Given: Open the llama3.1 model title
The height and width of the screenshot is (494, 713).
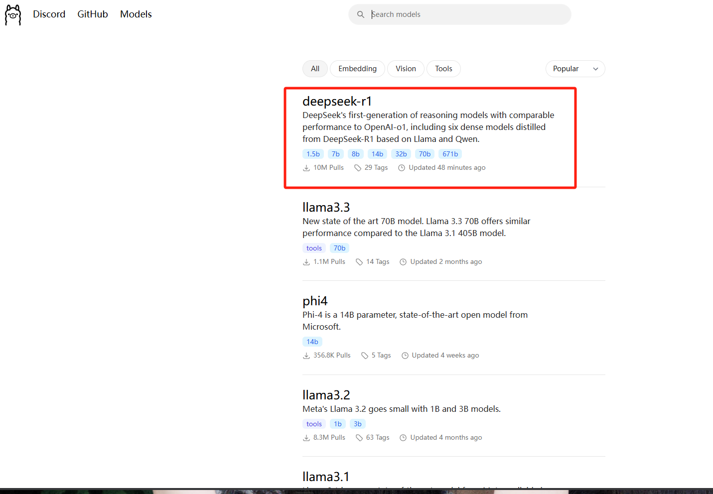Looking at the screenshot, I should pos(326,477).
